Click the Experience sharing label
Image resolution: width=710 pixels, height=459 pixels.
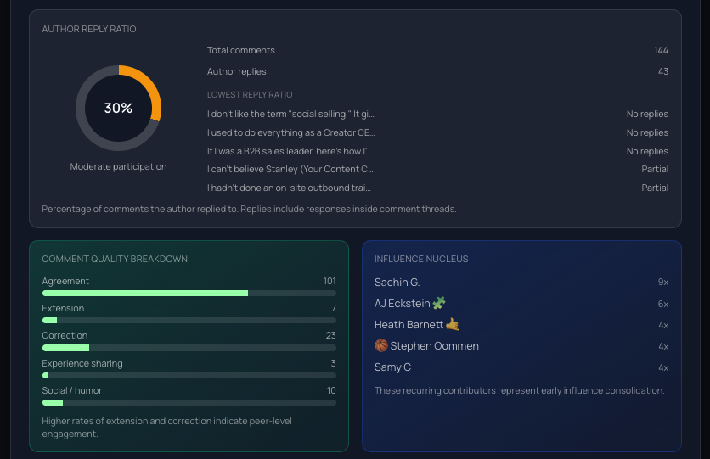click(x=82, y=364)
